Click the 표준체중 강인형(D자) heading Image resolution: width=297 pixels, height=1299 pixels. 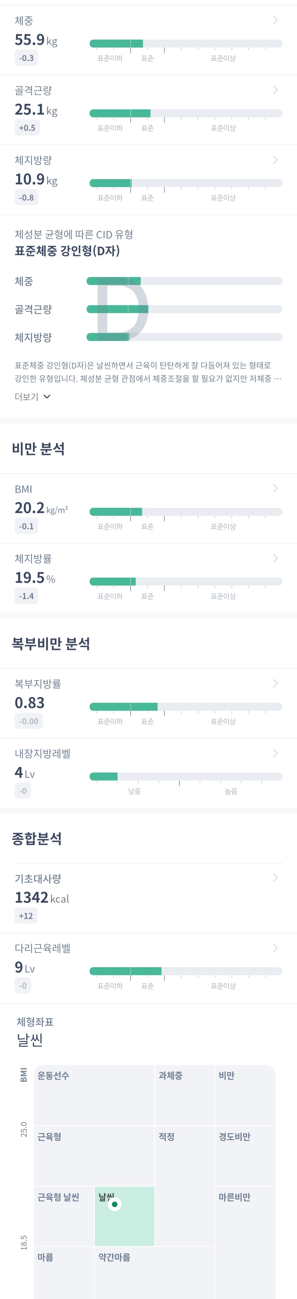67,251
